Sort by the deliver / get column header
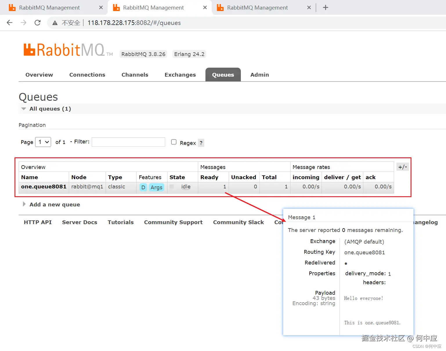This screenshot has width=446, height=351. point(342,177)
